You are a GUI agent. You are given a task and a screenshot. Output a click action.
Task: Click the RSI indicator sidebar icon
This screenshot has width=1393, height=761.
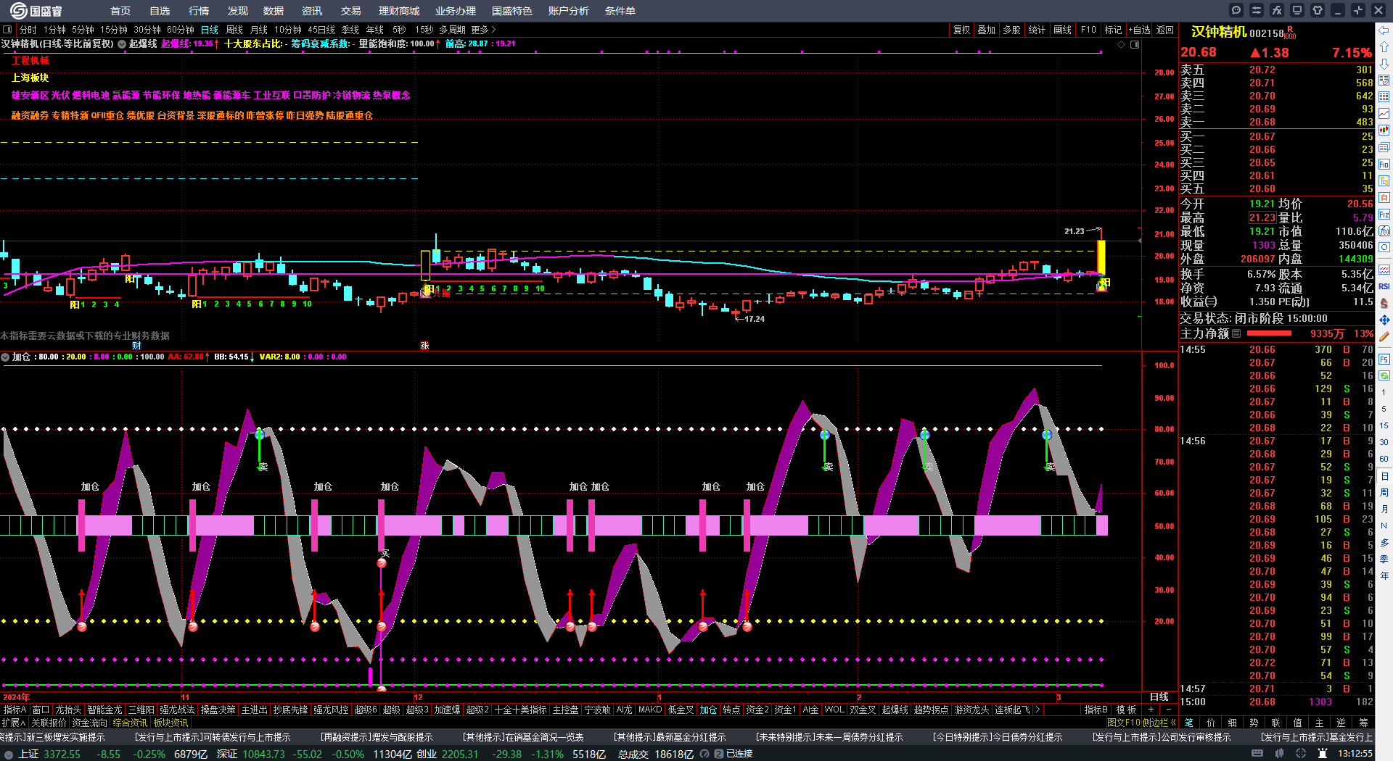click(1384, 286)
